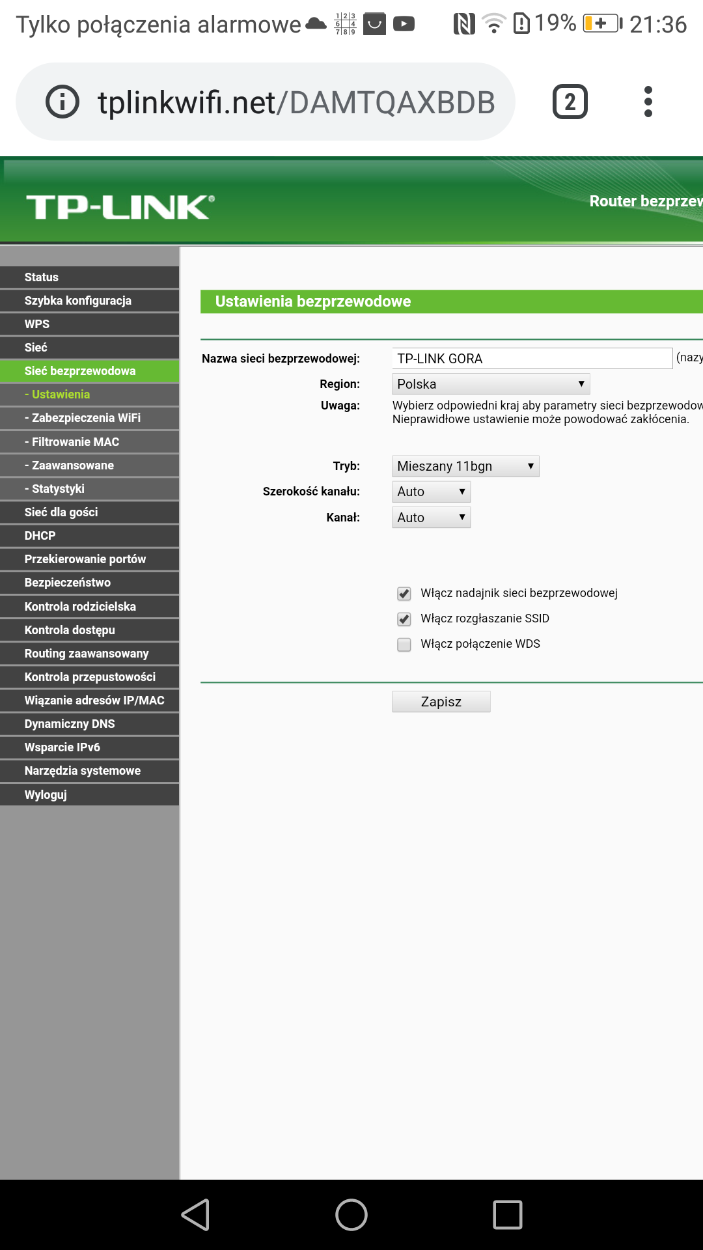Tap the cloud notification icon in status bar
Screen dimensions: 703x1250
click(316, 24)
